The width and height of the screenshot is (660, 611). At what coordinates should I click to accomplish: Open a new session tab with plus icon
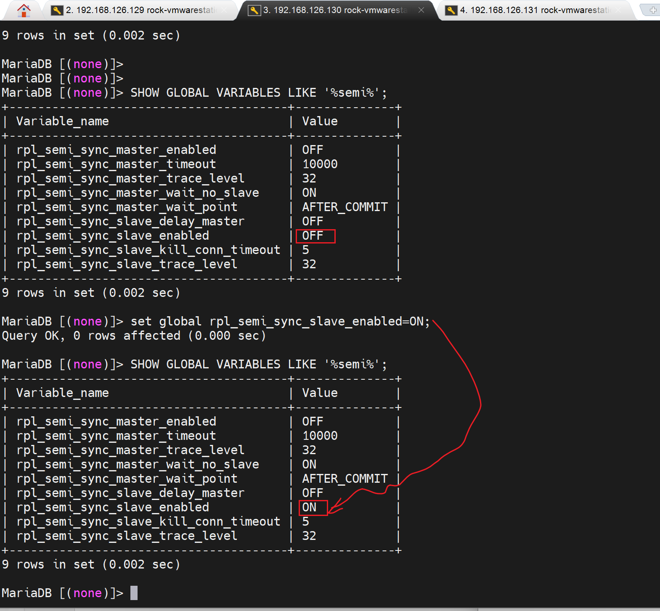(652, 10)
